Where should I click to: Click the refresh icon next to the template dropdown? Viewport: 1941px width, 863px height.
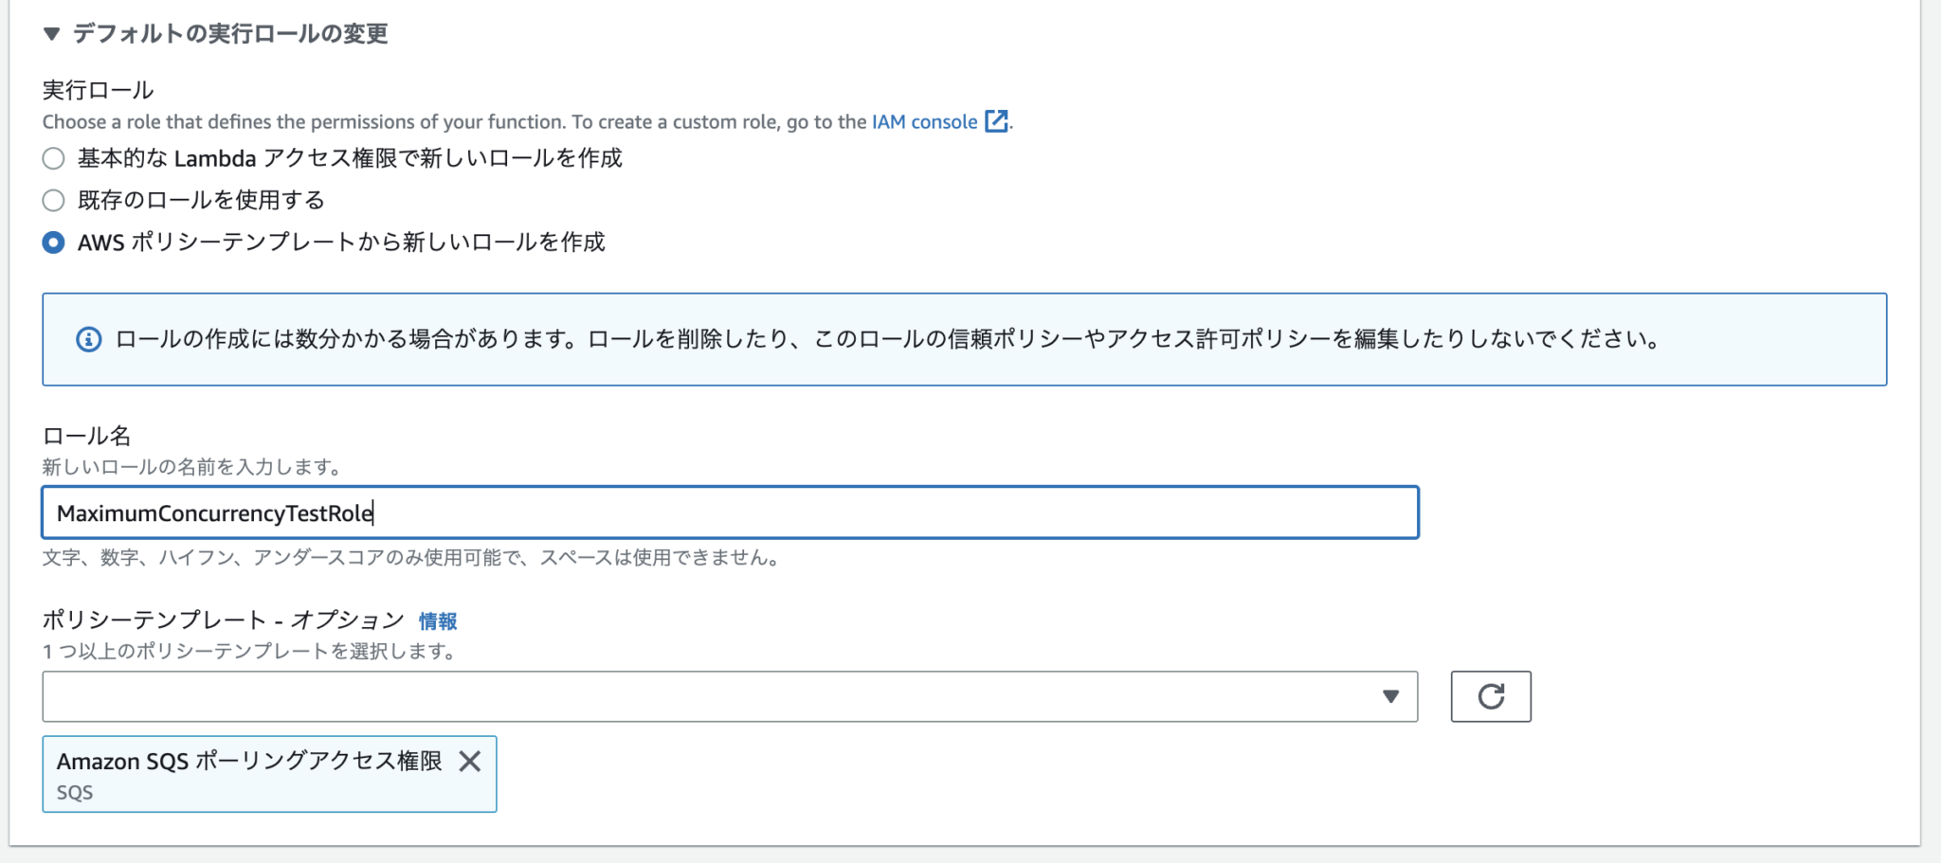point(1491,696)
